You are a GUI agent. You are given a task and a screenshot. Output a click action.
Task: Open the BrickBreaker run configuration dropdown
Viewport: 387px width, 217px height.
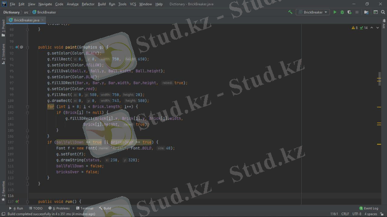313,12
